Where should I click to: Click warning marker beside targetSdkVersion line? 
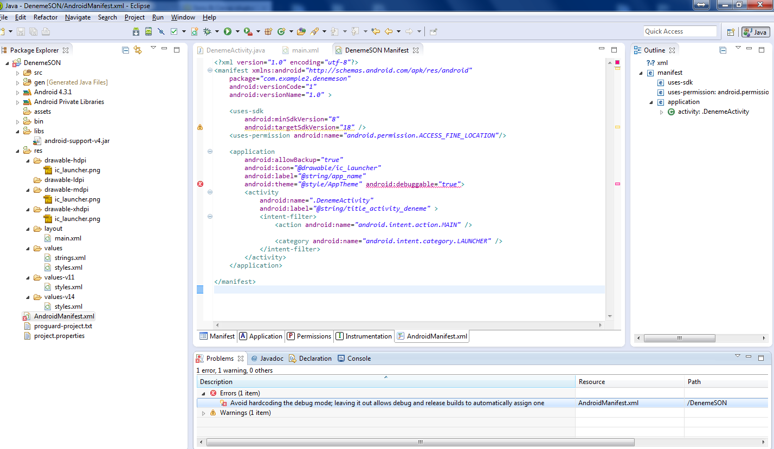[x=199, y=127]
